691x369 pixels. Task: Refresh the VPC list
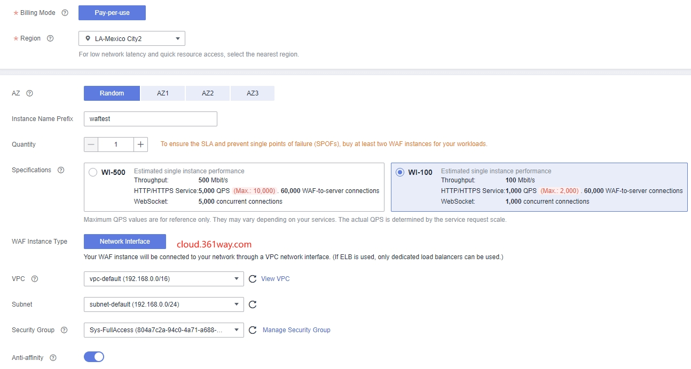click(x=253, y=278)
